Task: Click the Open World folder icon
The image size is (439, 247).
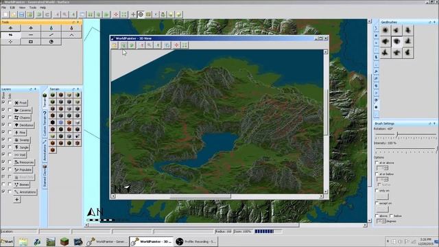Action: tap(14, 14)
